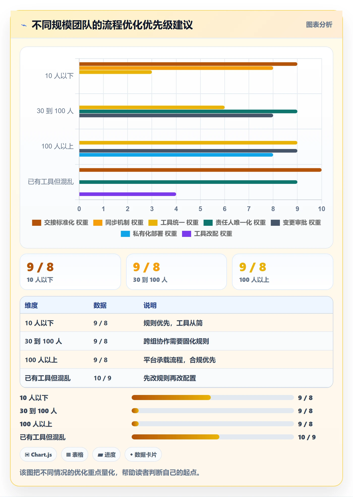Click the blue 私有化部署 bar under 100 人以上

(176, 155)
